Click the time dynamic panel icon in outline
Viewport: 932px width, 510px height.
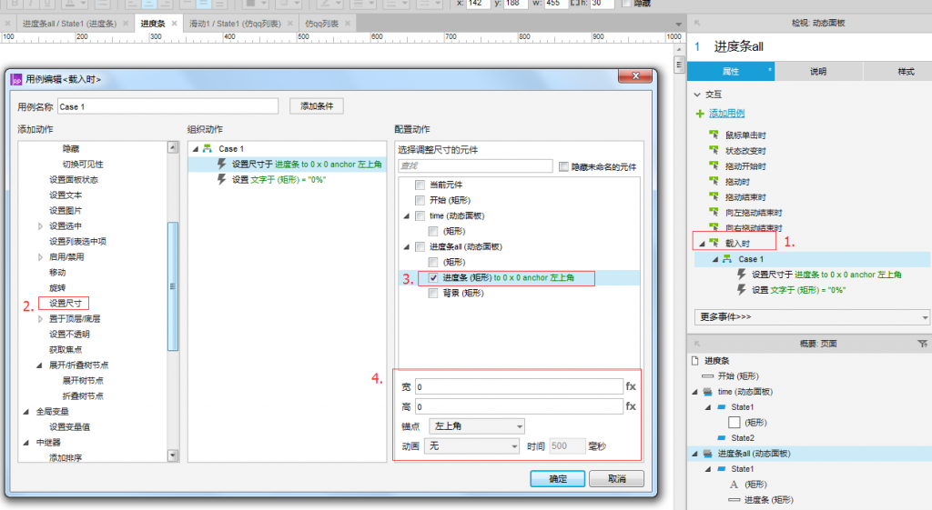point(707,392)
